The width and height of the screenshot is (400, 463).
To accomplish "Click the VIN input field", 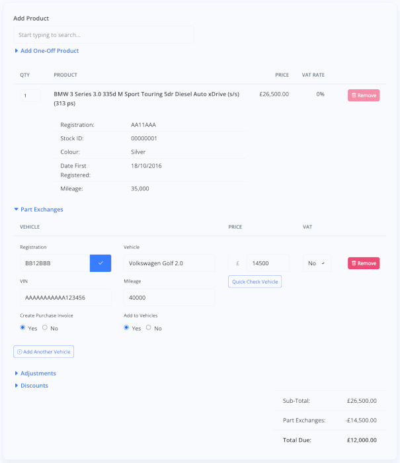I will (x=65, y=298).
